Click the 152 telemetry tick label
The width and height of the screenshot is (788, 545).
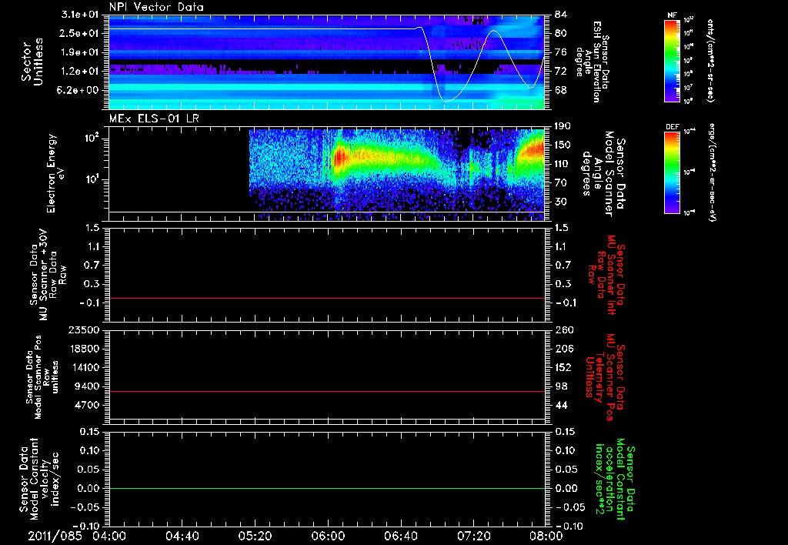563,368
